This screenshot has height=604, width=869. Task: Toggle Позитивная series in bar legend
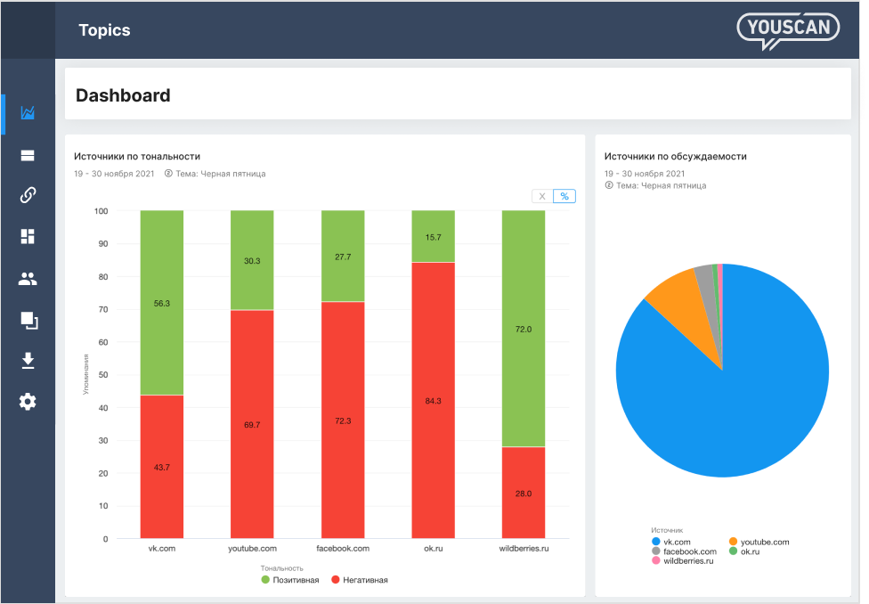tap(290, 580)
